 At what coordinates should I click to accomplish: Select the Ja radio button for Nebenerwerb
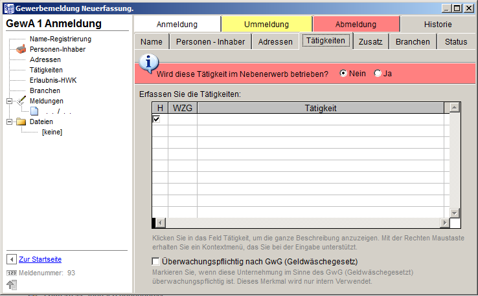coord(378,73)
